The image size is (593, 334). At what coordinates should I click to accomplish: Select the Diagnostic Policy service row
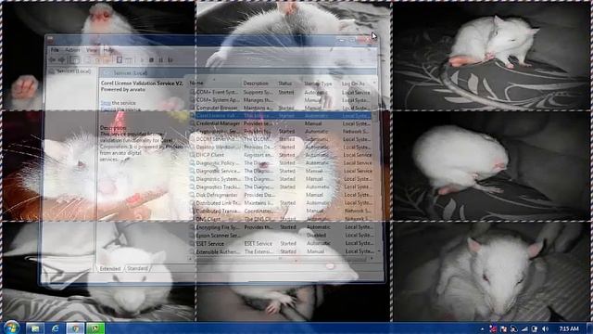pyautogui.click(x=280, y=163)
